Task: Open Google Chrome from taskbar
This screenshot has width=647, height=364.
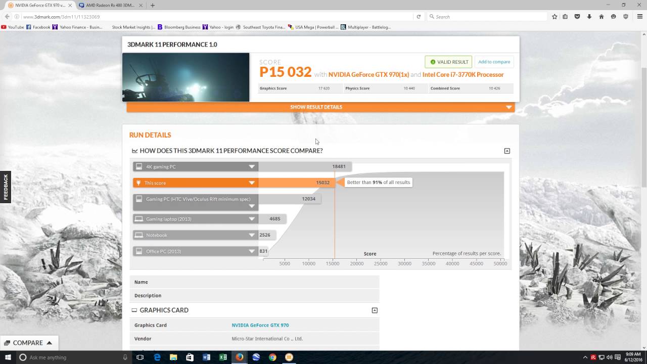Action: tap(272, 357)
